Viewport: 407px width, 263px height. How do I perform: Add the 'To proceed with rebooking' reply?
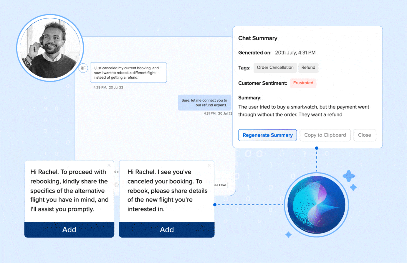coord(69,230)
